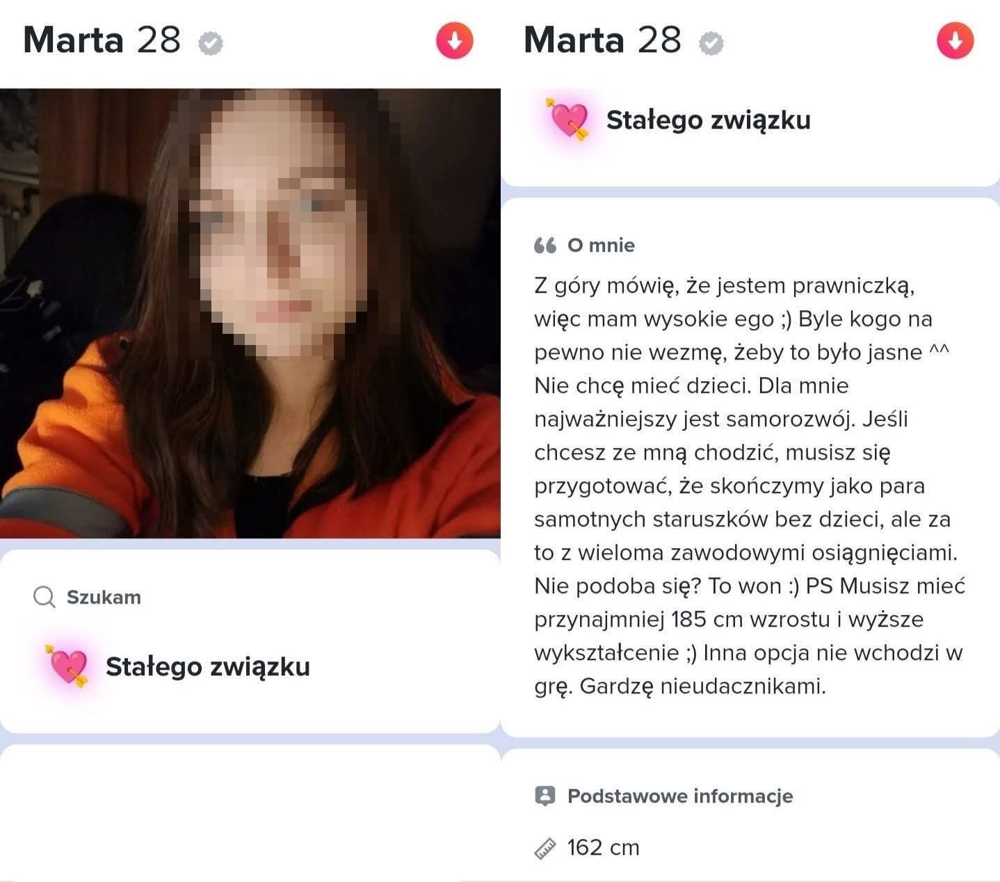The width and height of the screenshot is (1000, 882).
Task: Tap the right red down-arrow button
Action: pos(955,40)
